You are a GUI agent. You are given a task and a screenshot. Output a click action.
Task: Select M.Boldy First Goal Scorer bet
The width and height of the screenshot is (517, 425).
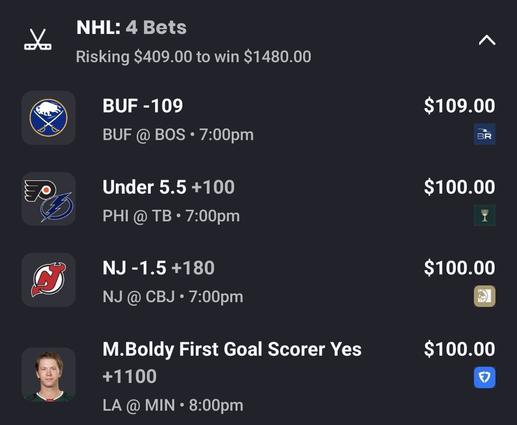tap(232, 349)
